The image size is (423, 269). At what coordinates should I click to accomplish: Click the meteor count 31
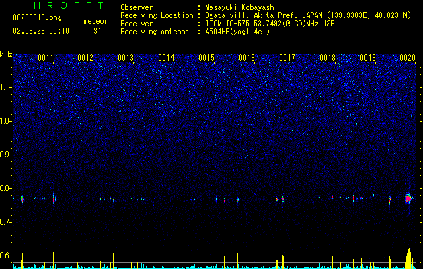click(97, 31)
